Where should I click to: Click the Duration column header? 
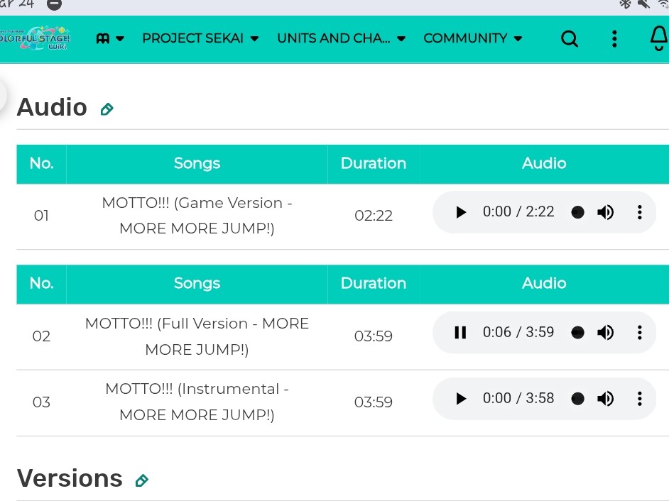[x=373, y=163]
